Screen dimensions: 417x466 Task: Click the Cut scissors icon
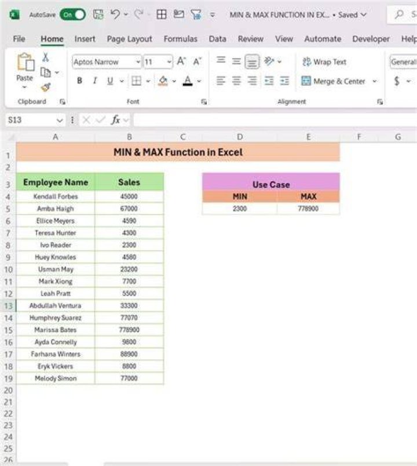(45, 57)
